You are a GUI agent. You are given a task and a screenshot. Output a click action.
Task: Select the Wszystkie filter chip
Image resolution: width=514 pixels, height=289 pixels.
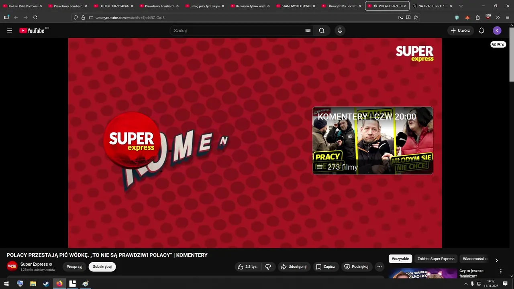tap(400, 259)
